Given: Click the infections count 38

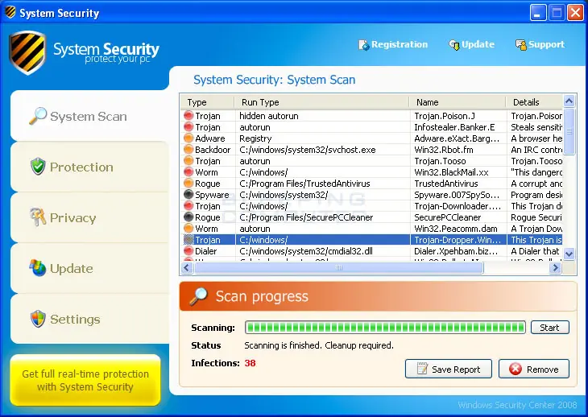Looking at the screenshot, I should tap(251, 363).
